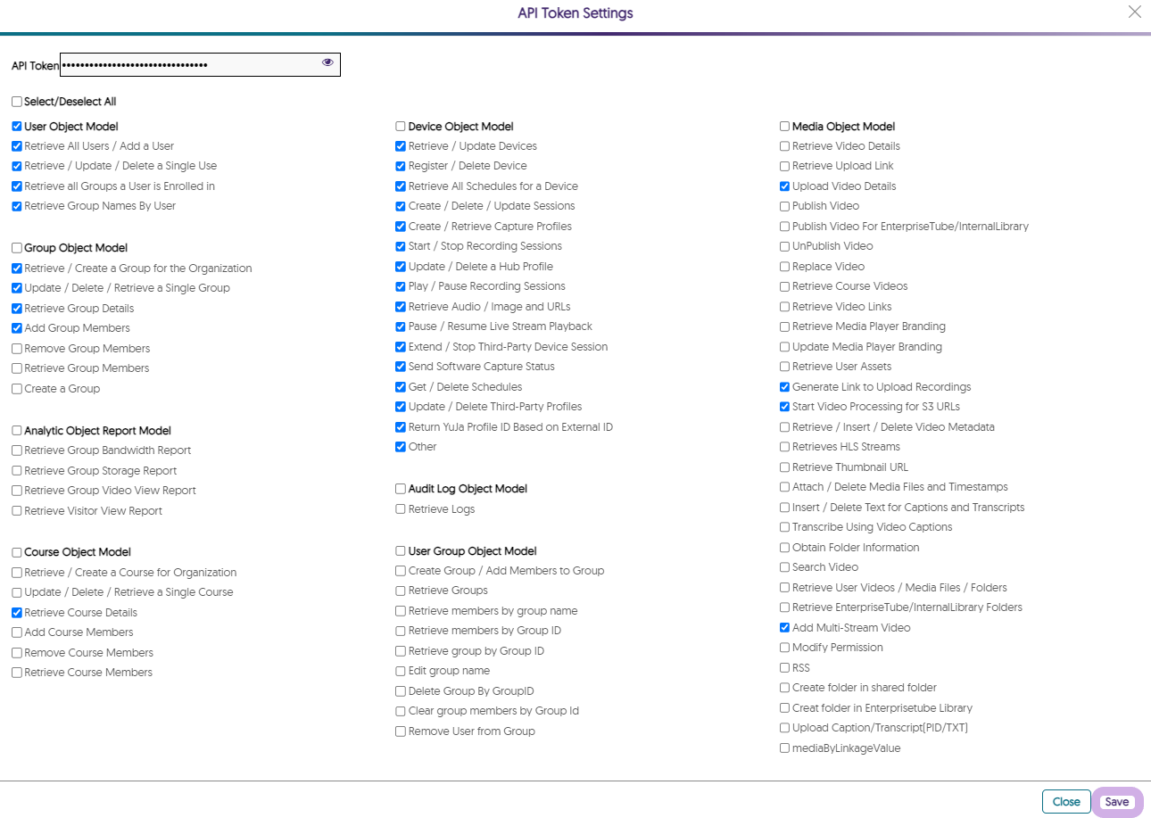Uncheck the Other device permission
The height and width of the screenshot is (818, 1151).
pyautogui.click(x=401, y=447)
